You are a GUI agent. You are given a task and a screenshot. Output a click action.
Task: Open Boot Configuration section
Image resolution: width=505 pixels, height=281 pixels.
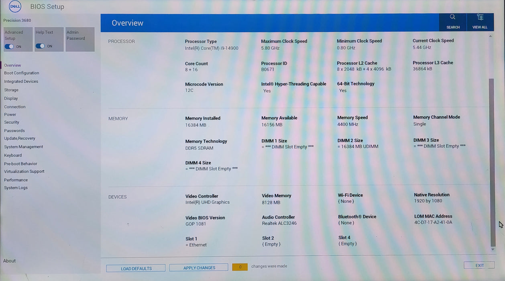[x=22, y=73]
